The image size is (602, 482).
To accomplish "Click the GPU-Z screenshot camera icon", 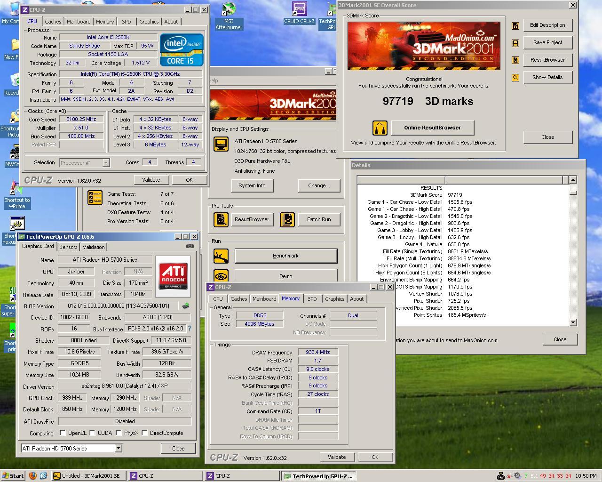I will point(190,246).
